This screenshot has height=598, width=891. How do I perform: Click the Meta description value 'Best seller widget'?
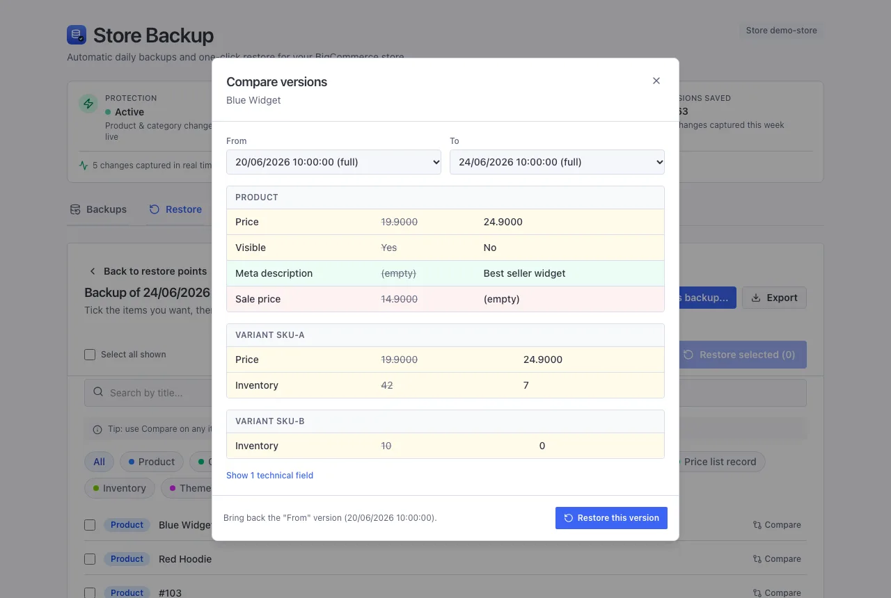(524, 273)
